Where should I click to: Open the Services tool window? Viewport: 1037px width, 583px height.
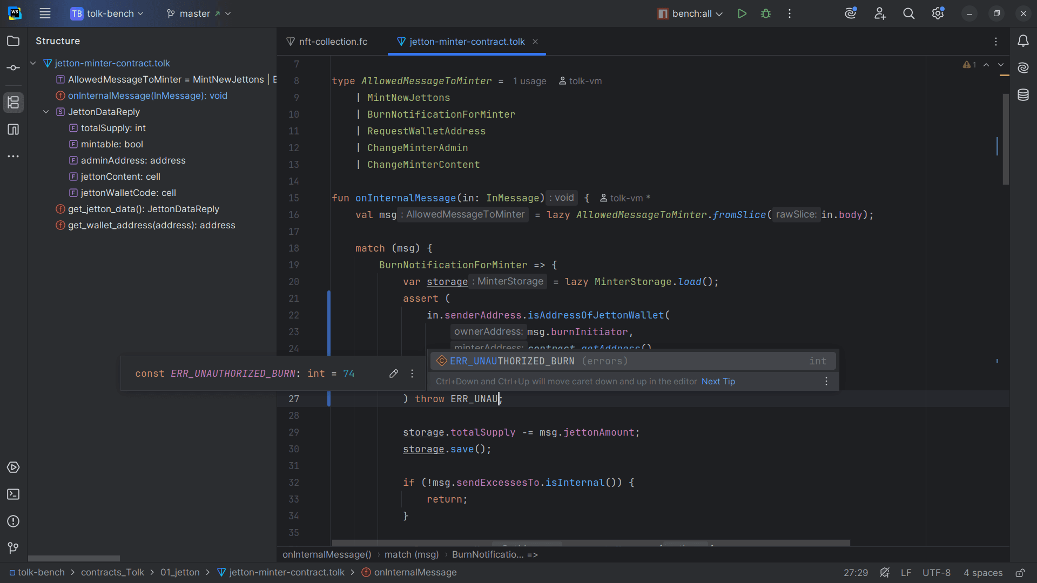(x=14, y=467)
